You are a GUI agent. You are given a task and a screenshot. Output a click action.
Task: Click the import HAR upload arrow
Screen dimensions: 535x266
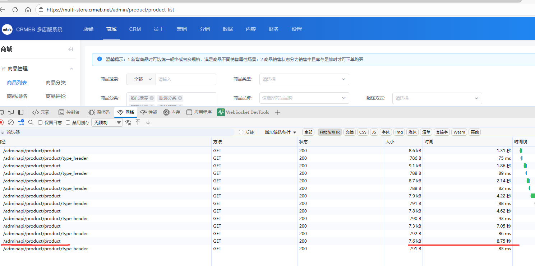(x=138, y=122)
